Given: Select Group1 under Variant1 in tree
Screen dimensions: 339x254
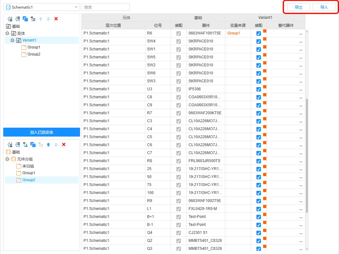Looking at the screenshot, I should pyautogui.click(x=34, y=47).
